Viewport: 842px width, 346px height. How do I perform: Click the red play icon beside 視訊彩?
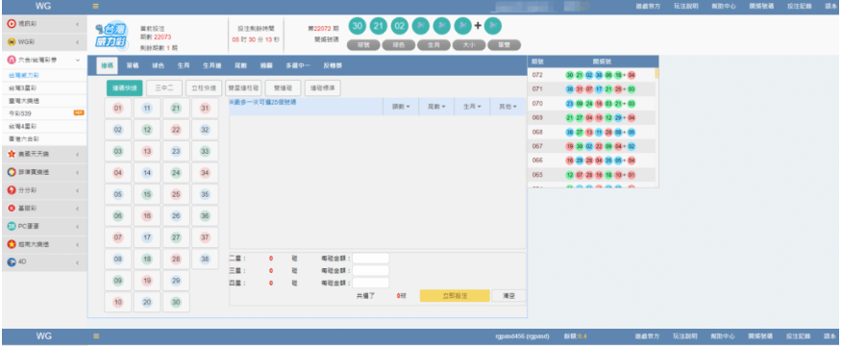[12, 24]
